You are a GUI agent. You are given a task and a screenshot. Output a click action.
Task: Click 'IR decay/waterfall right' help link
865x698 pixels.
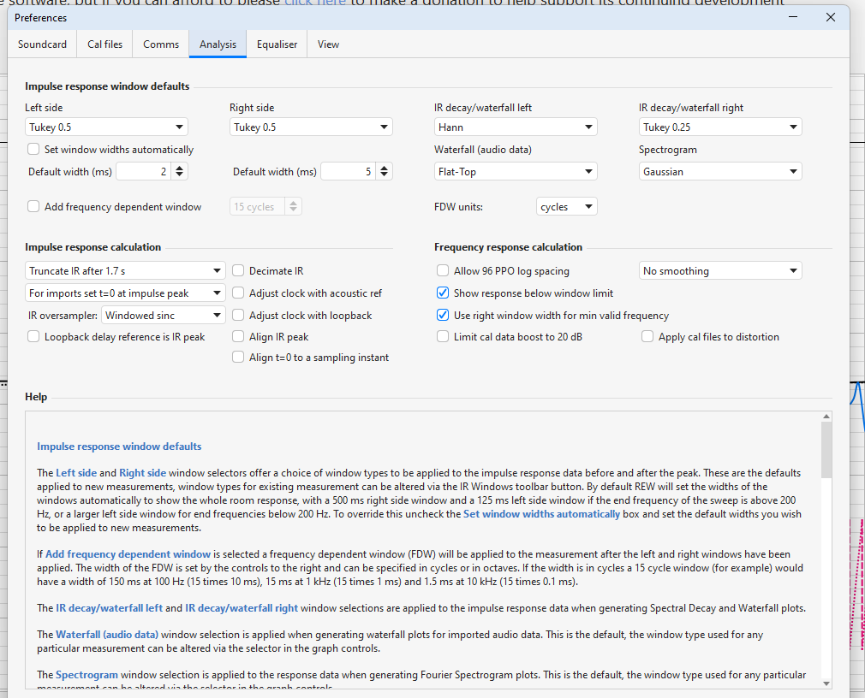pyautogui.click(x=241, y=608)
